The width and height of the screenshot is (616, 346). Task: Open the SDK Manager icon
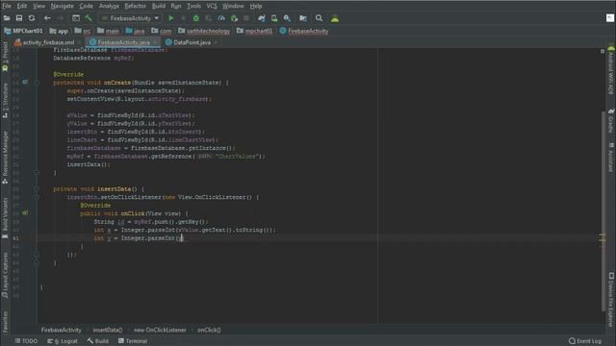click(x=287, y=18)
